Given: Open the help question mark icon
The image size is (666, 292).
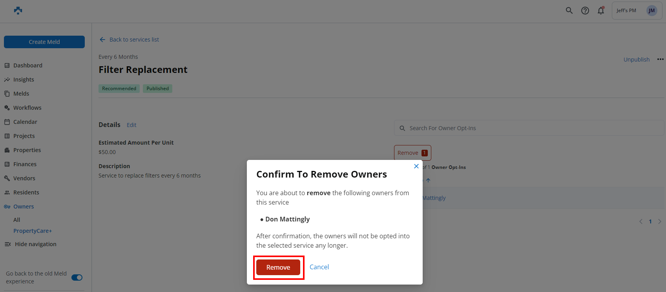Looking at the screenshot, I should click(x=585, y=11).
